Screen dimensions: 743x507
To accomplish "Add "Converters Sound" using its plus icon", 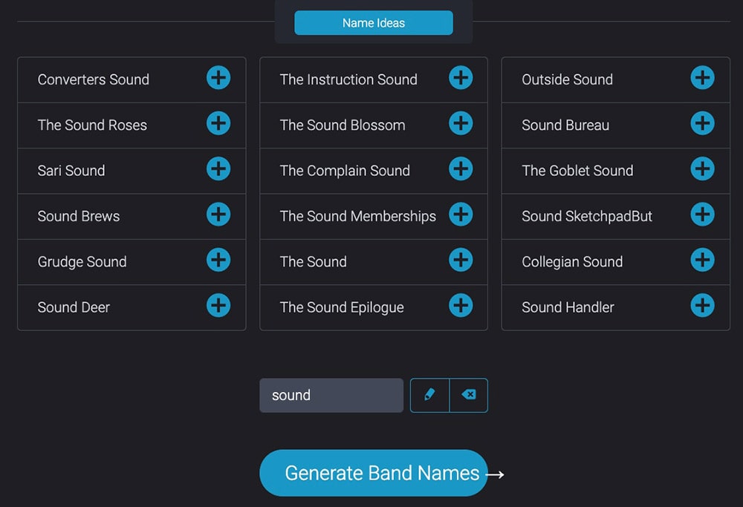I will click(x=218, y=79).
